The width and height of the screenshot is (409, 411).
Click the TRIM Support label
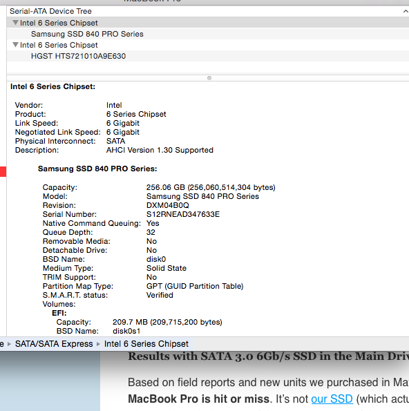pos(69,277)
